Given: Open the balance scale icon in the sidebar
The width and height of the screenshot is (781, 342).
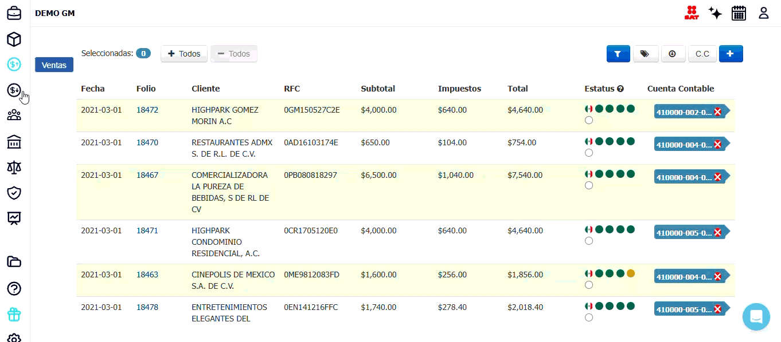Looking at the screenshot, I should tap(14, 167).
